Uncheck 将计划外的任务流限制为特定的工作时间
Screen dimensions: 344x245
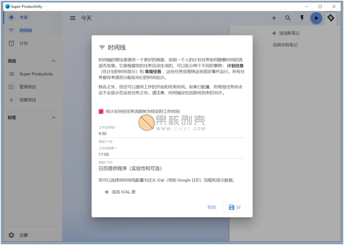[x=101, y=111]
